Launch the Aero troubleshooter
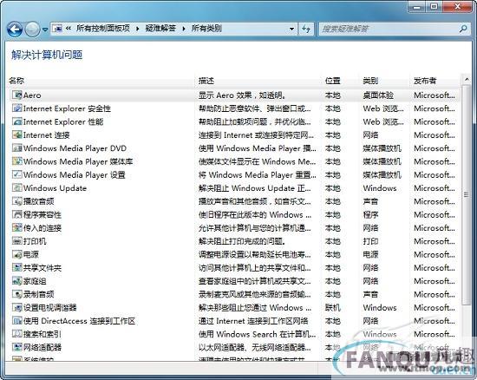Screen dimensions: 477x380 tap(32, 95)
